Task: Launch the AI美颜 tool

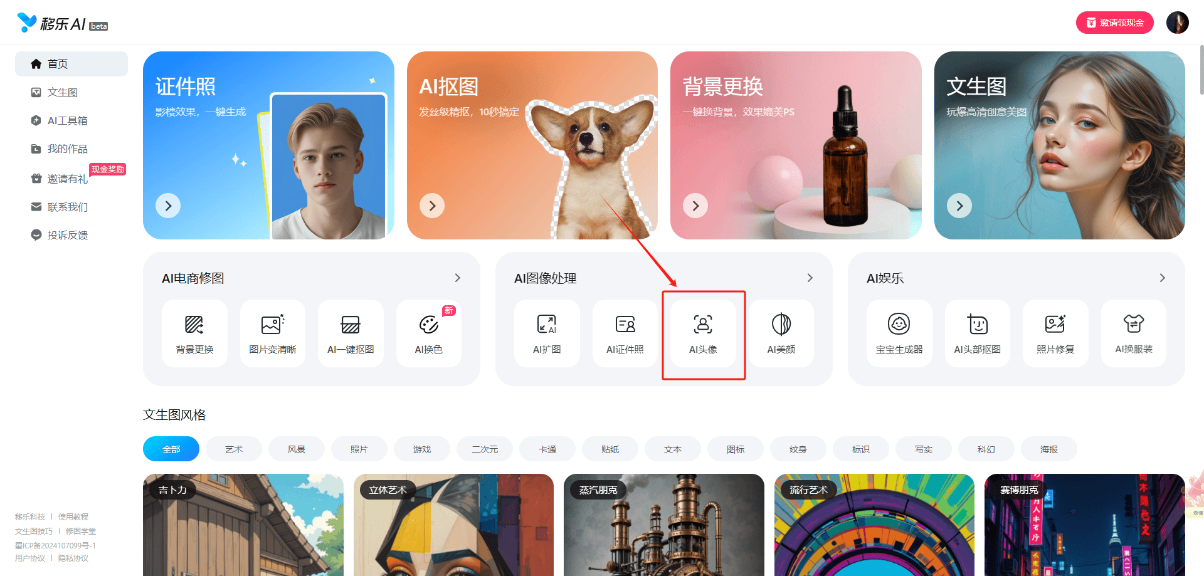Action: 781,333
